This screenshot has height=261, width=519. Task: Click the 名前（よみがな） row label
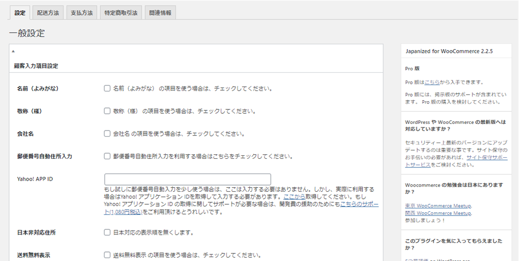(x=40, y=89)
